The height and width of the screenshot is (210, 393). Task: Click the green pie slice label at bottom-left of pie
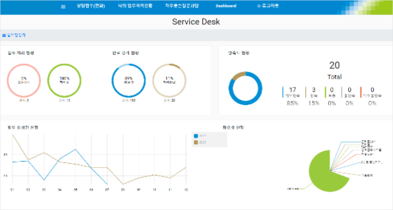[293, 189]
